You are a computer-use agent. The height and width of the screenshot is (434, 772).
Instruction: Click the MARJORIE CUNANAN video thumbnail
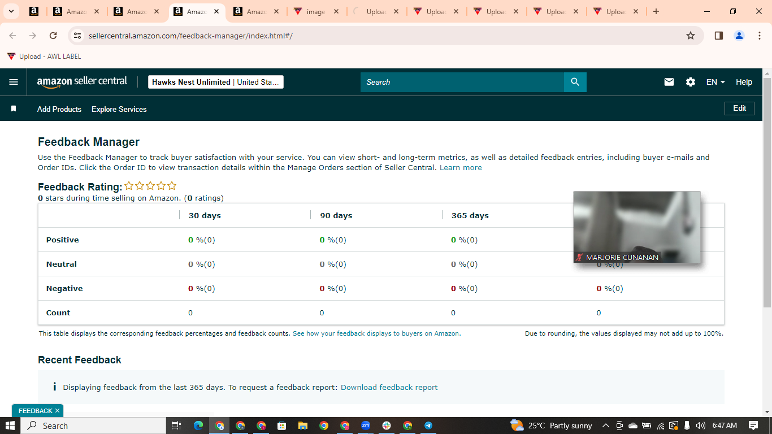click(637, 227)
